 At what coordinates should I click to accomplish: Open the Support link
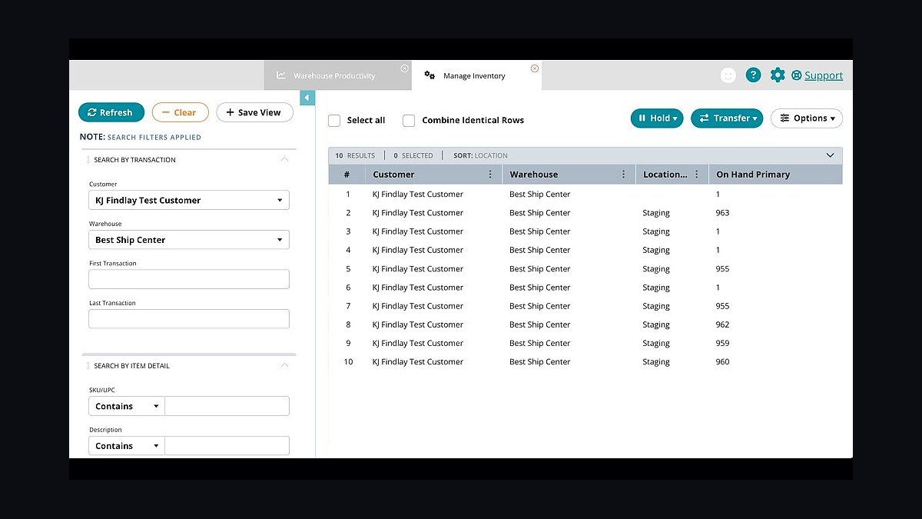point(824,75)
